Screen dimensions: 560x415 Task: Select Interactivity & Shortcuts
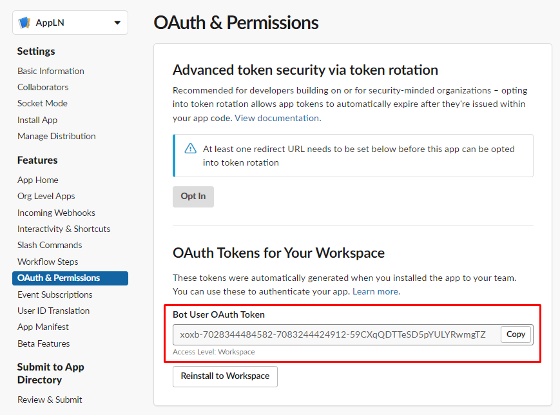pos(63,229)
